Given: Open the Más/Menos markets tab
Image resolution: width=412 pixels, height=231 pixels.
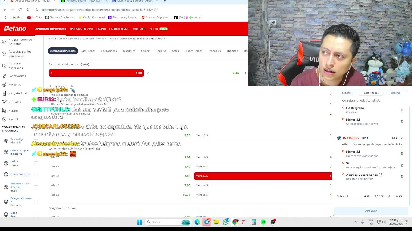Looking at the screenshot, I should coord(88,51).
